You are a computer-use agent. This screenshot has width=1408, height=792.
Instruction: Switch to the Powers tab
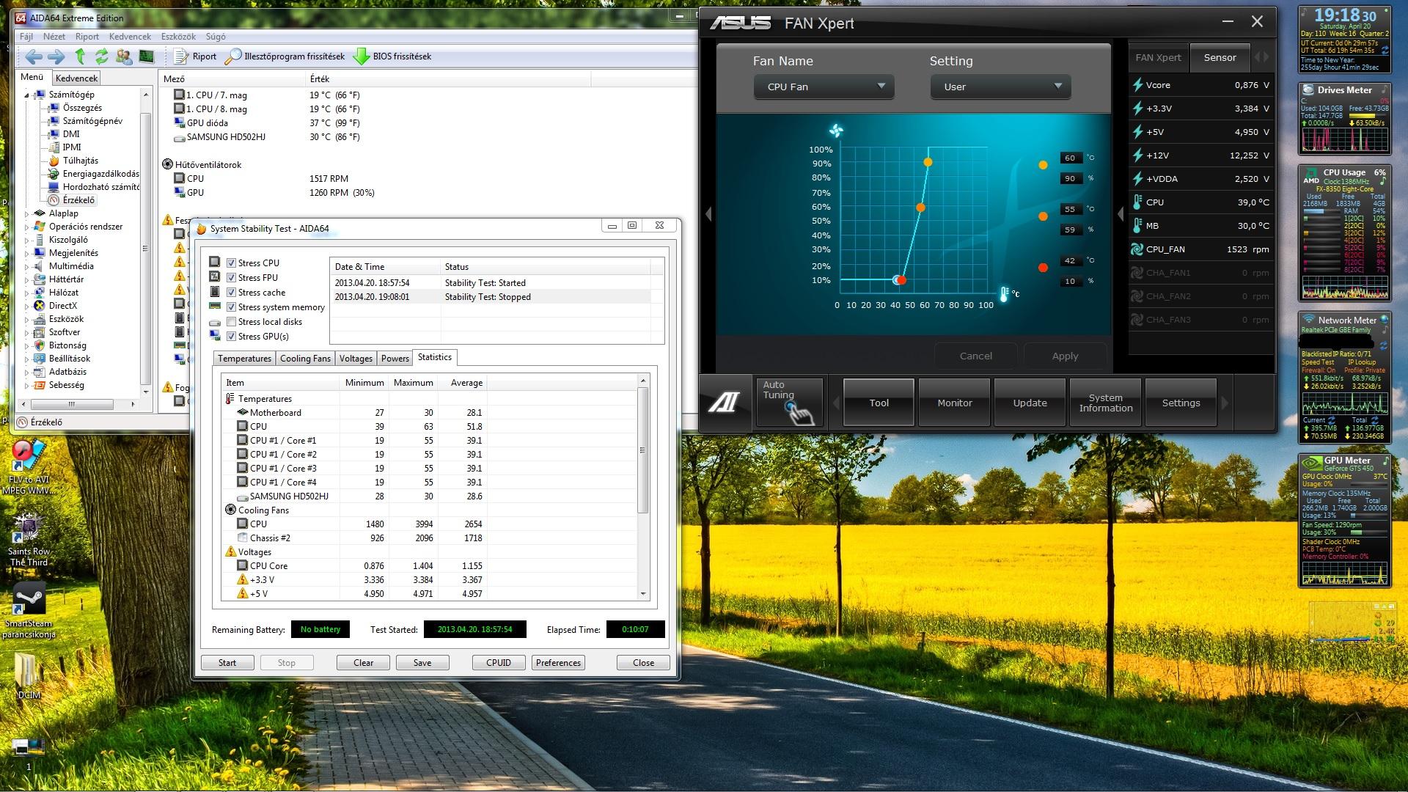pos(395,359)
